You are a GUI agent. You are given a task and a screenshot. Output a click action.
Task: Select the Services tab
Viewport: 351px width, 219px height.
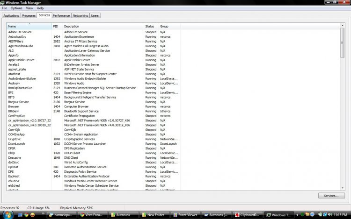[44, 15]
